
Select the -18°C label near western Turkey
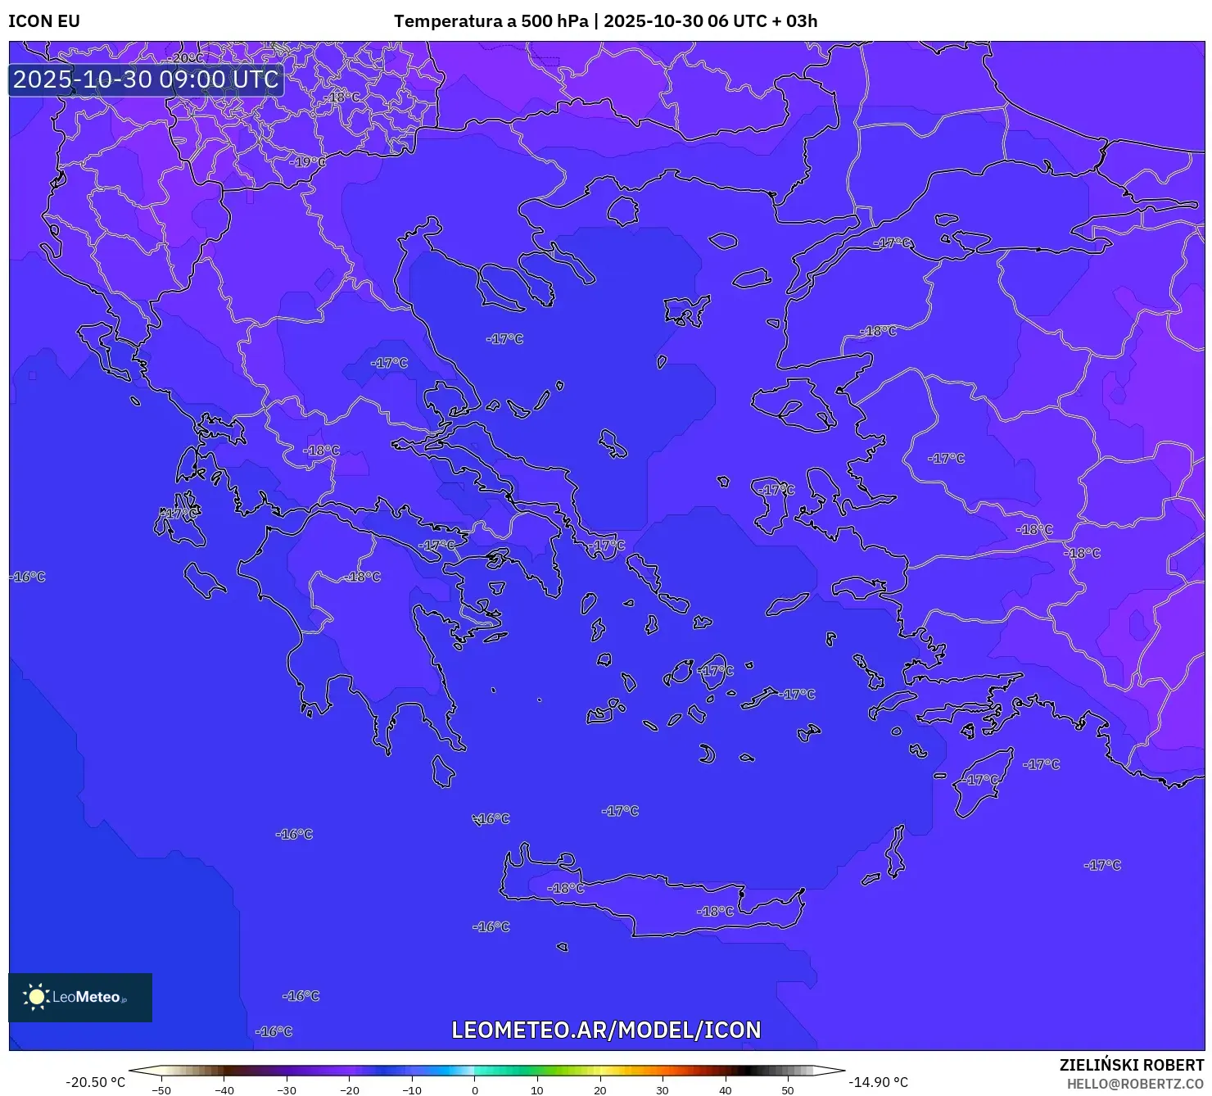click(x=1034, y=531)
